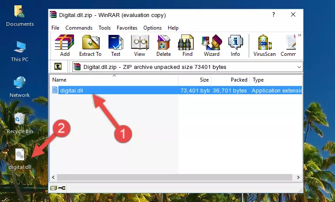Click the Extract To toolbar icon

[90, 45]
